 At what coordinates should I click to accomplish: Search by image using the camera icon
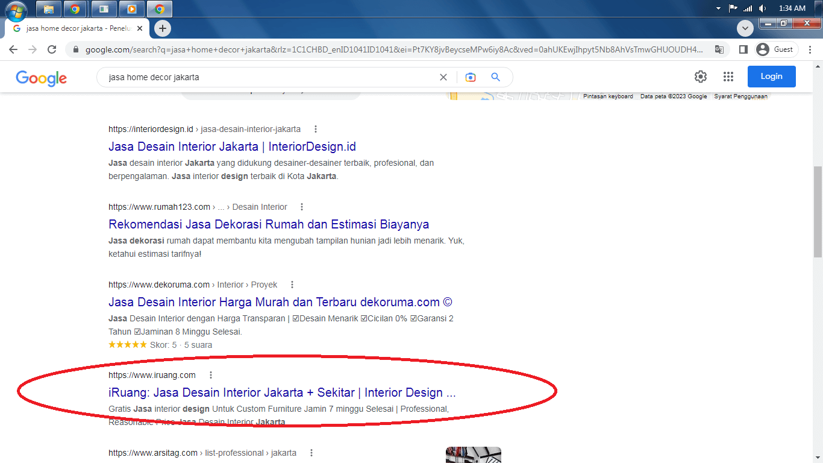pyautogui.click(x=471, y=77)
